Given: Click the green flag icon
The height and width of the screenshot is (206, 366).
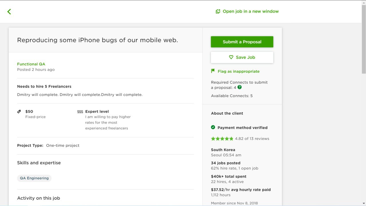Looking at the screenshot, I should [213, 71].
